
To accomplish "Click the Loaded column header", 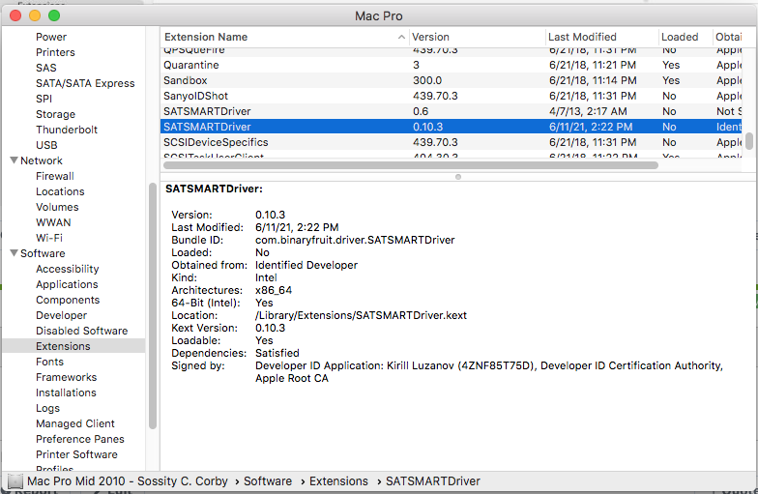I will 685,37.
